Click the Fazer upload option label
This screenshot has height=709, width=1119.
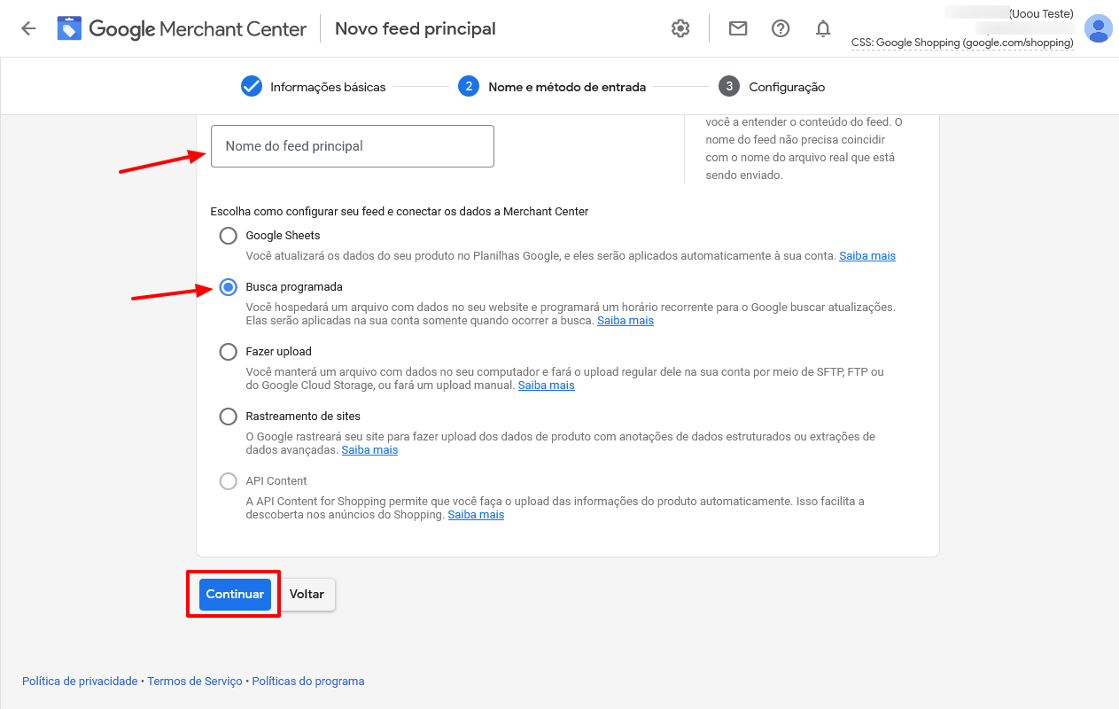[x=278, y=352]
